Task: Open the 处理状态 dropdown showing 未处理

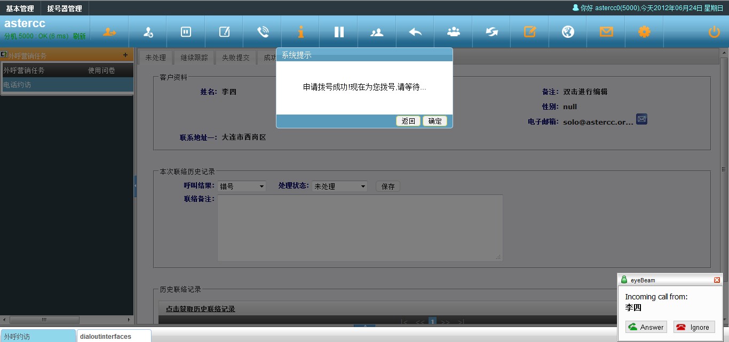Action: 339,186
